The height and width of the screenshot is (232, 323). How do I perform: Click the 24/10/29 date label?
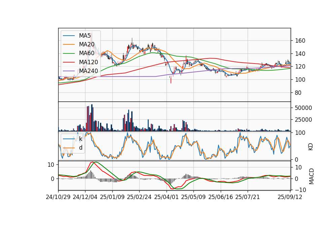(x=58, y=197)
